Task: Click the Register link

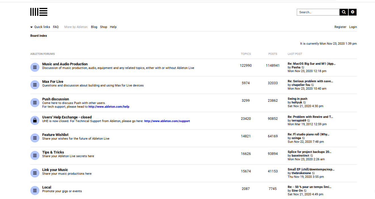Action: [340, 27]
